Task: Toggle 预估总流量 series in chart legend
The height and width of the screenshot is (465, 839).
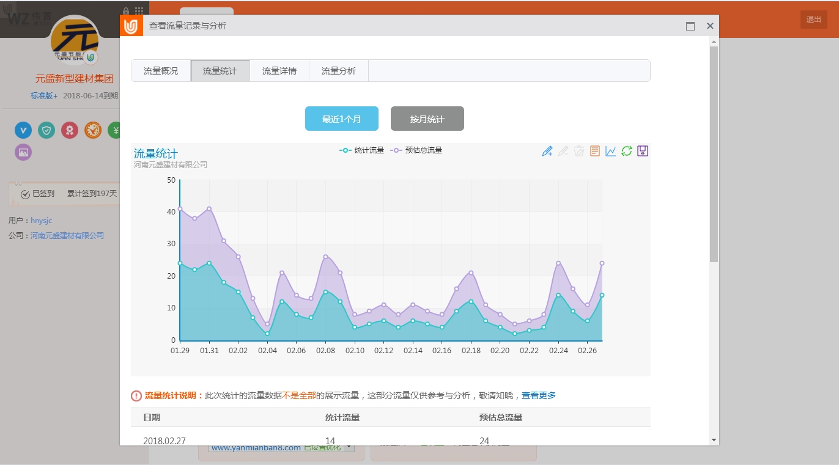Action: (x=417, y=150)
